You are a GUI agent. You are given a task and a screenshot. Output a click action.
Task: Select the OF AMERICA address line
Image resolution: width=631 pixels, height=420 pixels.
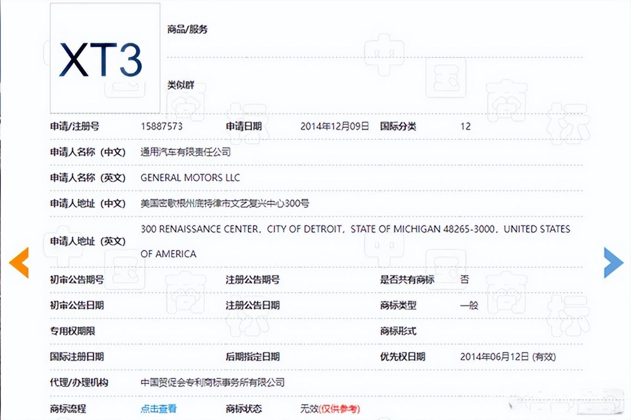pyautogui.click(x=168, y=254)
